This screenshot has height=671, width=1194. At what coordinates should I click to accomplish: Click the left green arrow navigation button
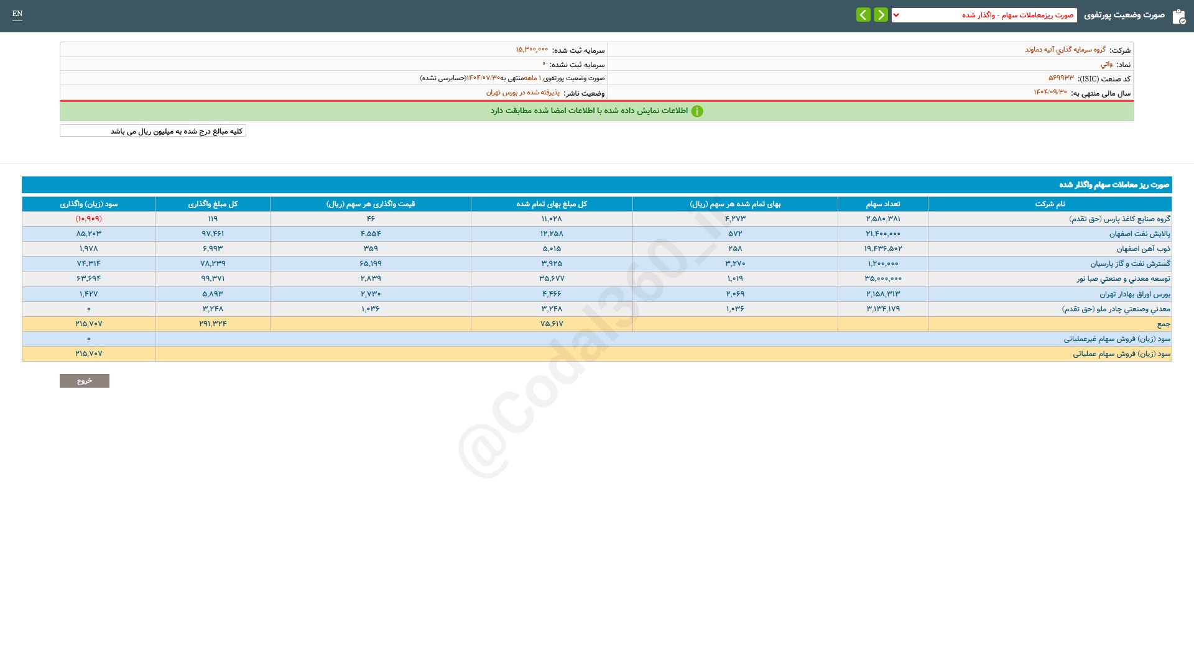click(x=863, y=15)
